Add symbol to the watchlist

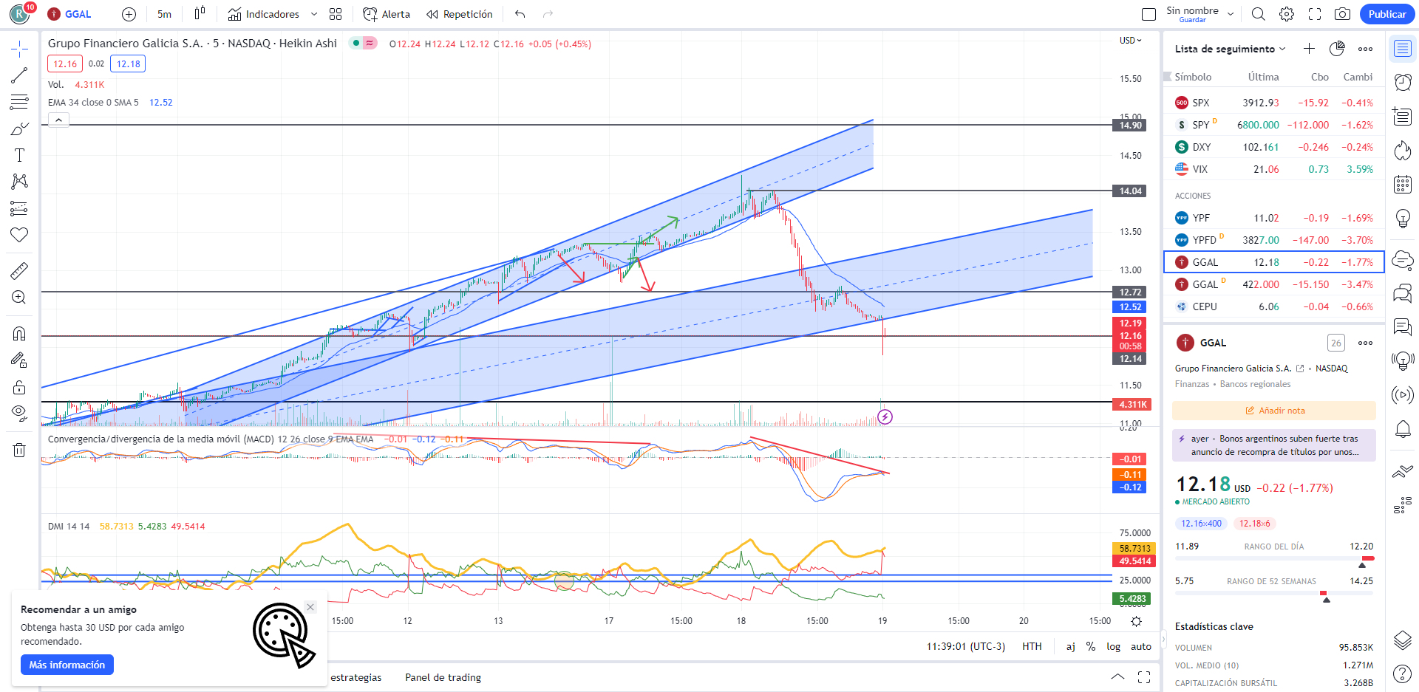[1309, 49]
